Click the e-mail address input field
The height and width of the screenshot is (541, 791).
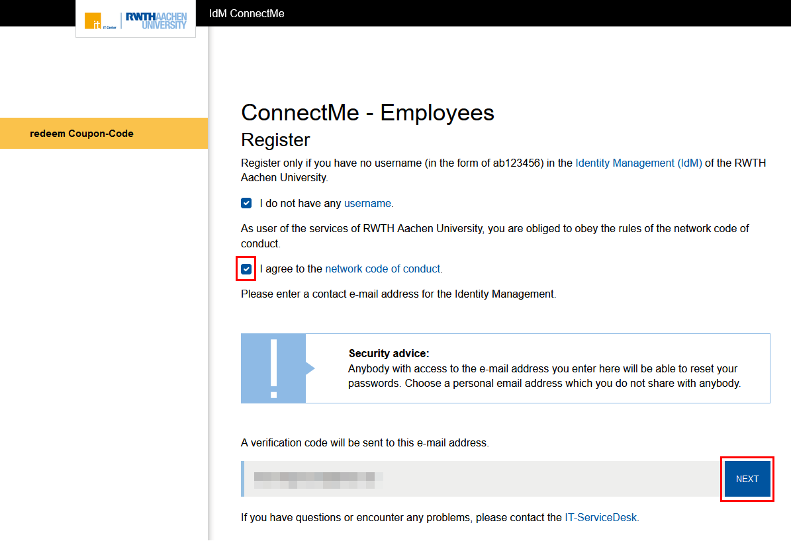click(463, 478)
